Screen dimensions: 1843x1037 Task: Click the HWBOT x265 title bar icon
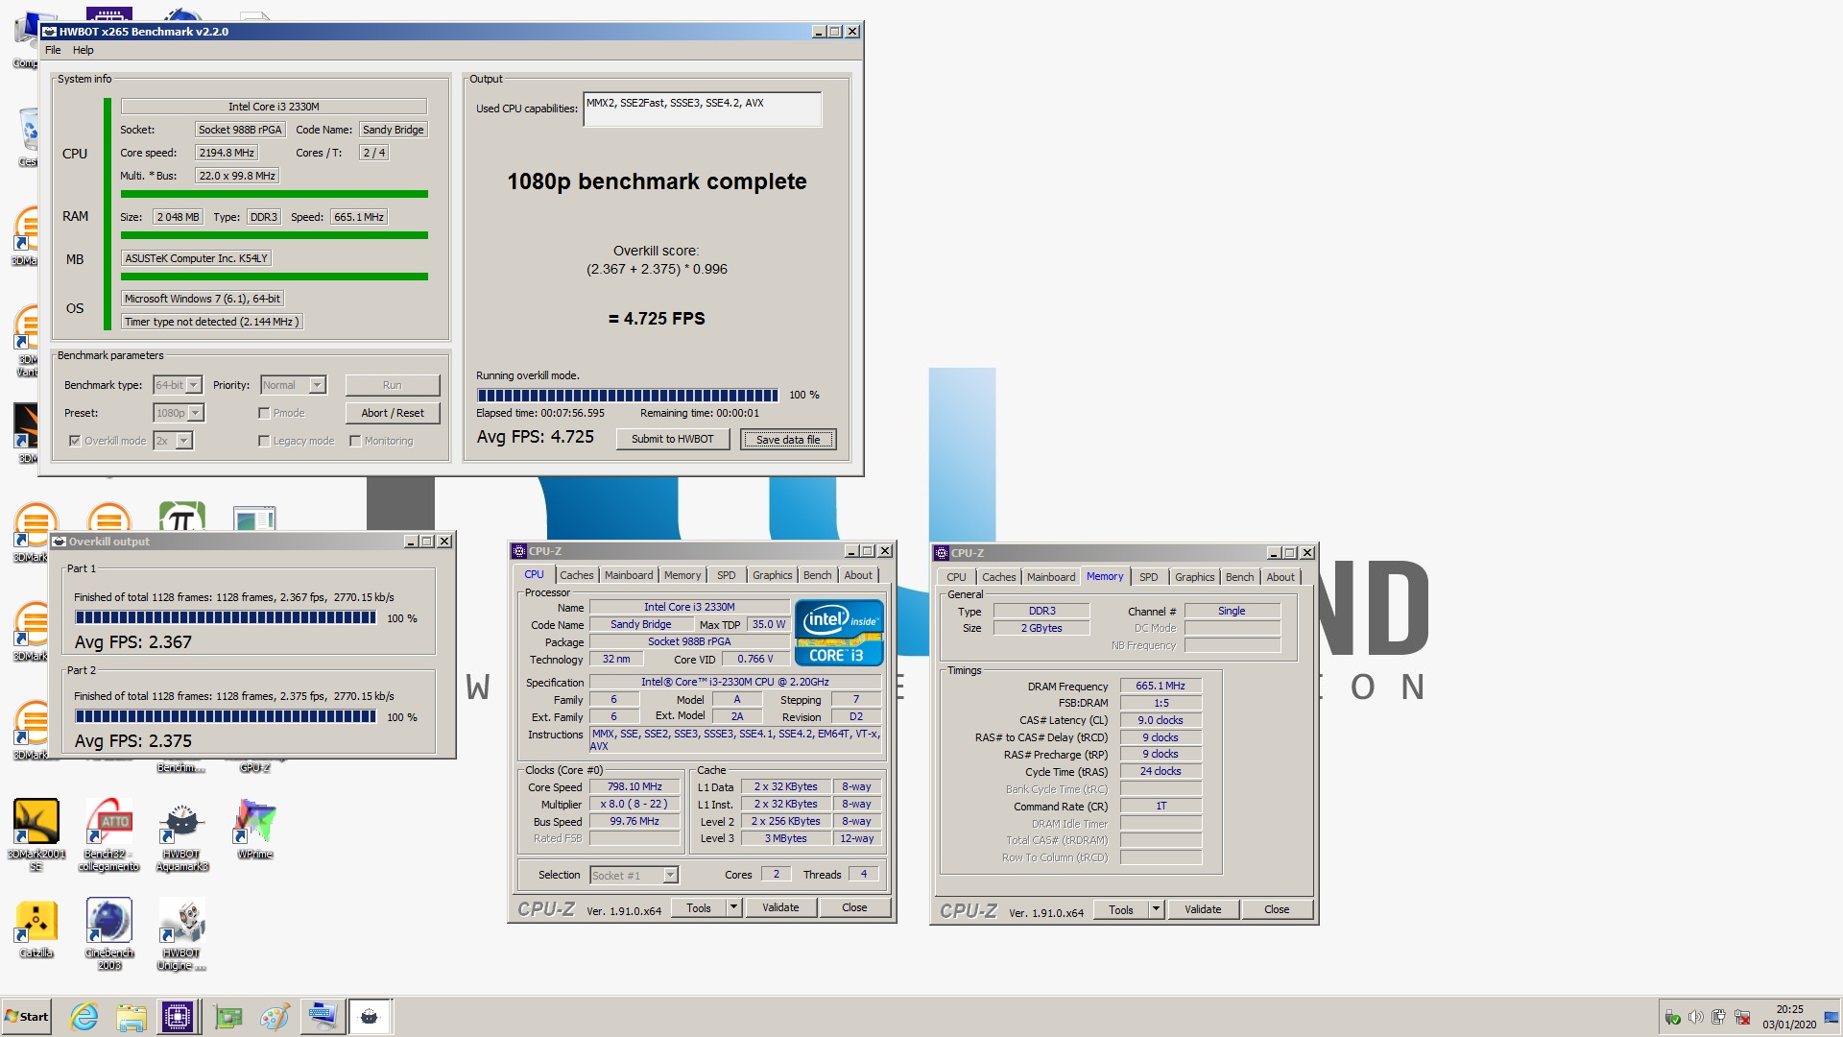(x=49, y=32)
